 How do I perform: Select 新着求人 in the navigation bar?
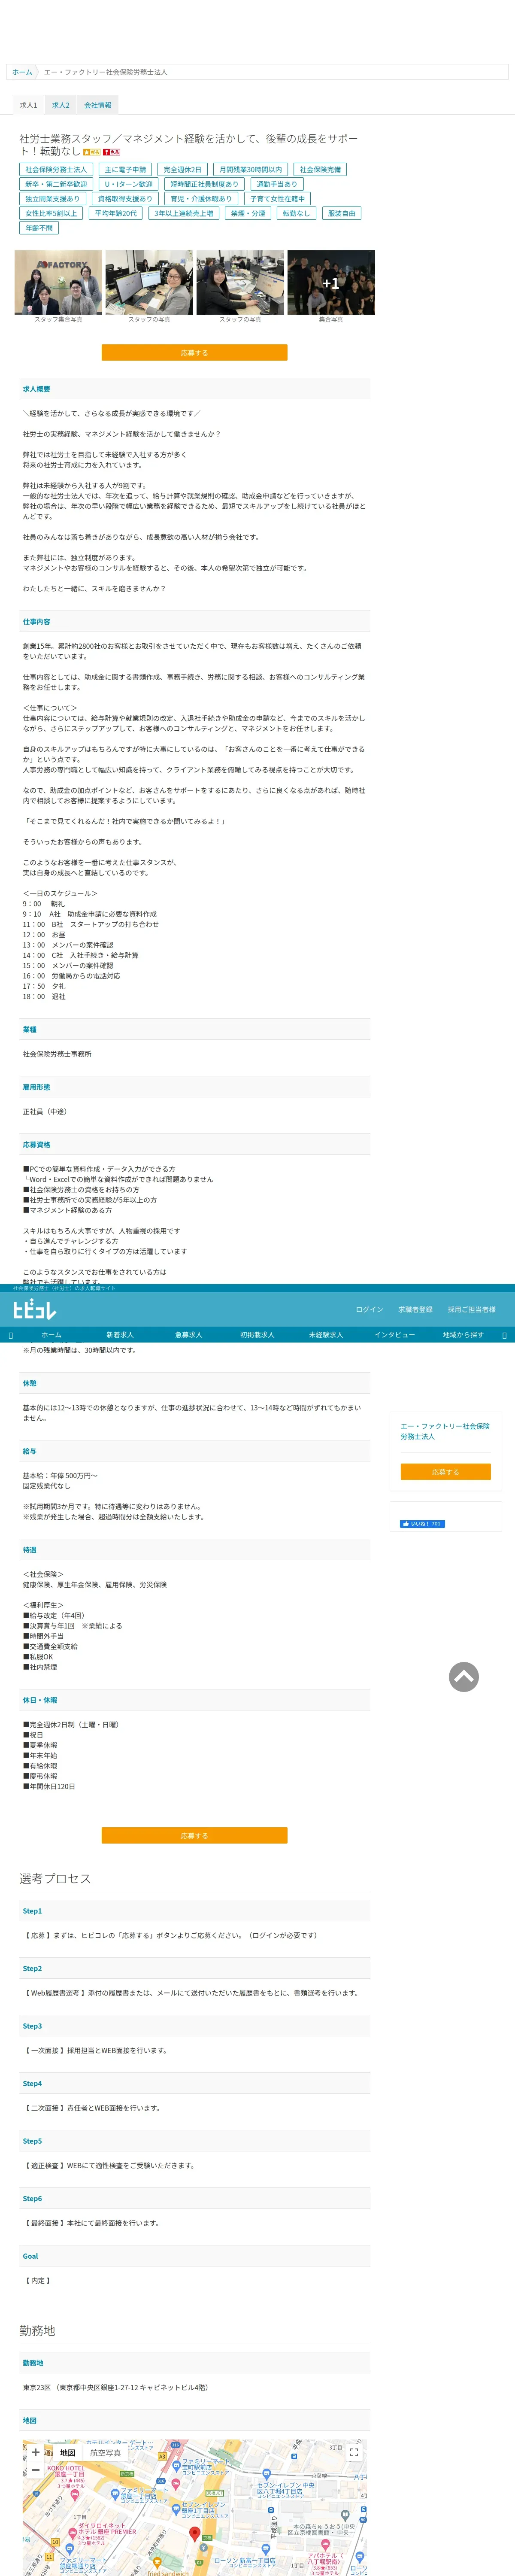click(x=120, y=1335)
